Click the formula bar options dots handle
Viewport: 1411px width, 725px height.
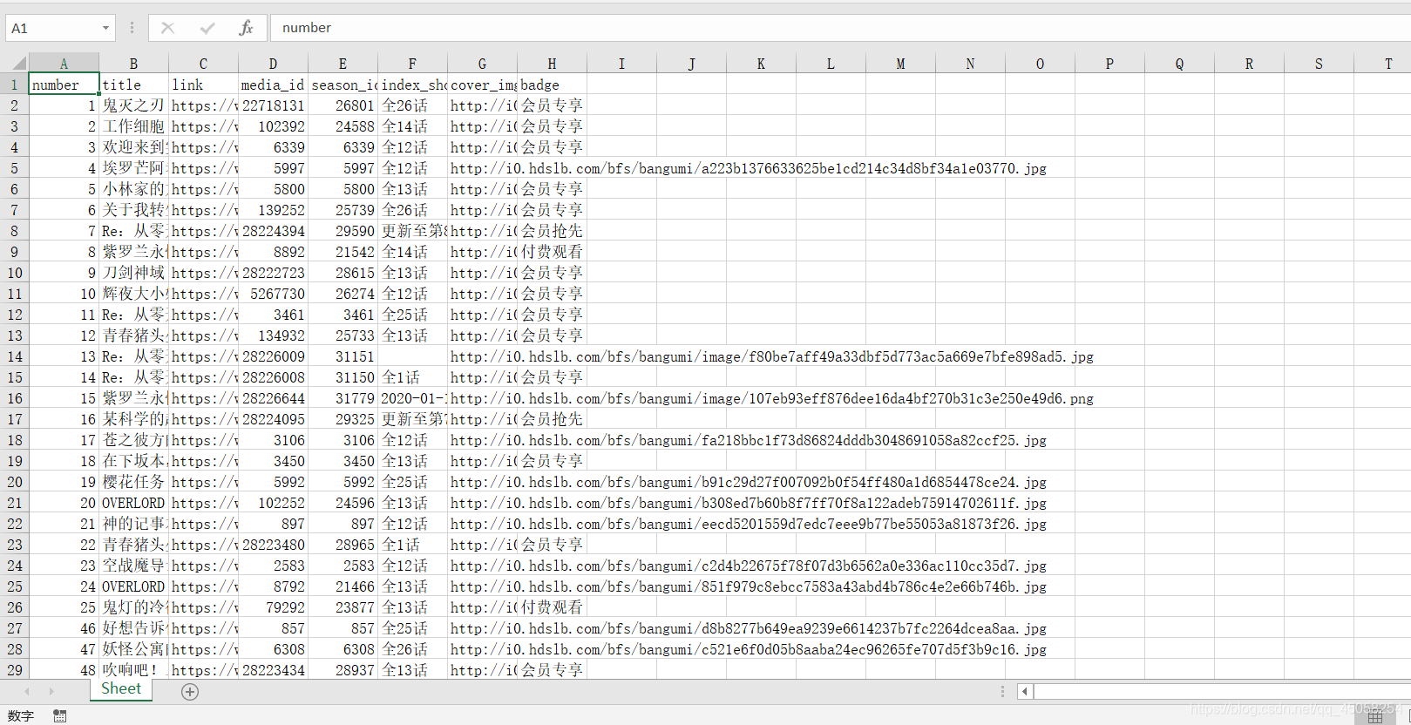point(132,28)
